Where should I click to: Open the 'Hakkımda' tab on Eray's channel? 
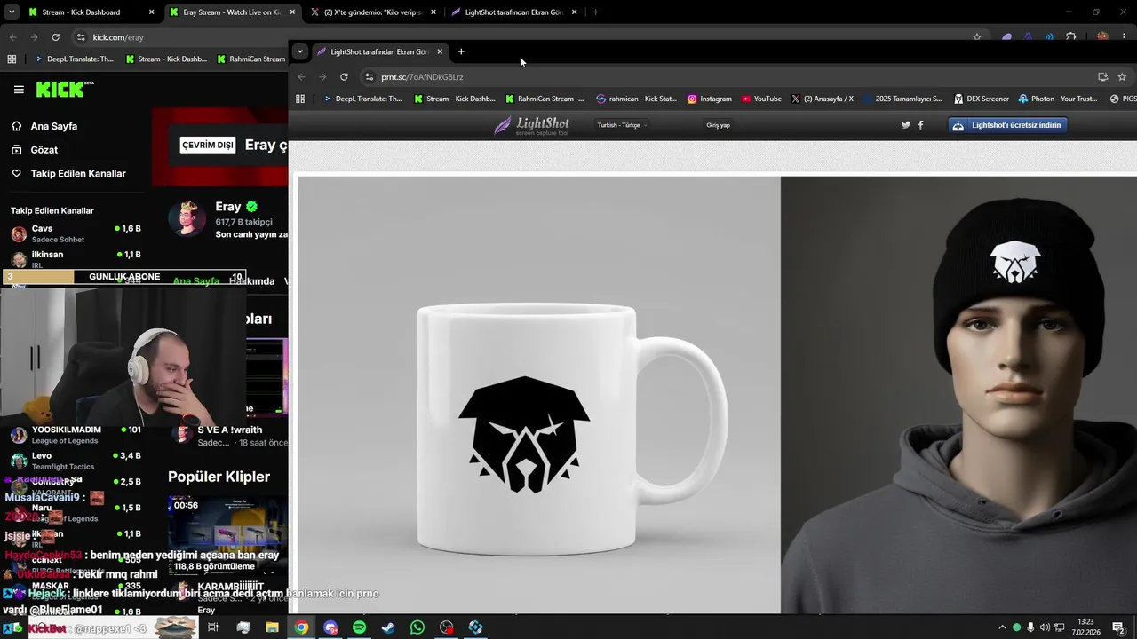(x=251, y=281)
